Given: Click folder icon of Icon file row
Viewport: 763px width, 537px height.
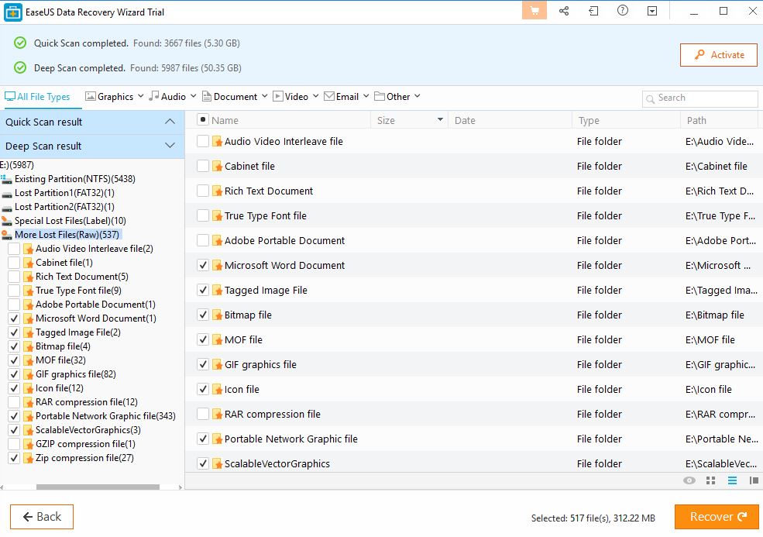Looking at the screenshot, I should (x=218, y=390).
